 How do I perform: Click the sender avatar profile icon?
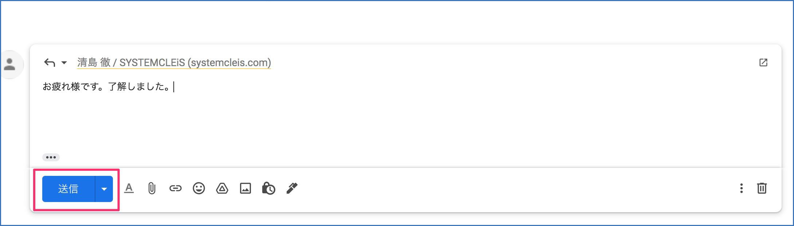point(10,65)
